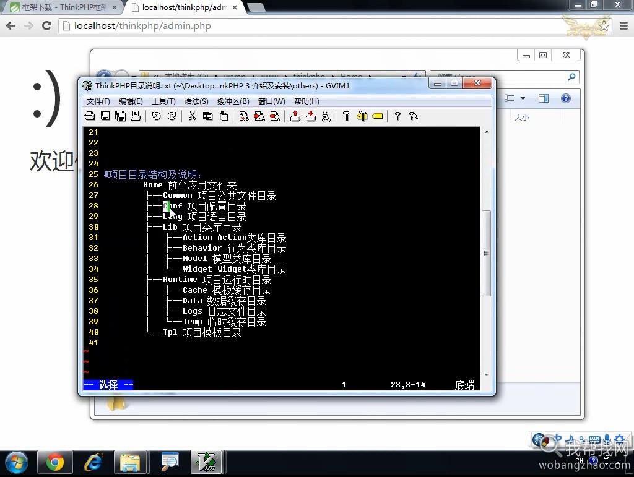The width and height of the screenshot is (634, 477).
Task: Click the Paste clipboard icon in GVim
Action: pyautogui.click(x=223, y=116)
